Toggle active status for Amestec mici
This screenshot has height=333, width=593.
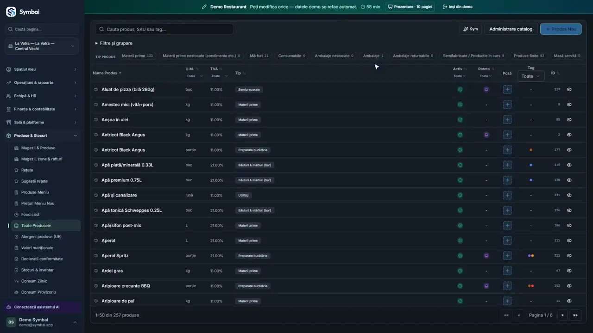[460, 105]
